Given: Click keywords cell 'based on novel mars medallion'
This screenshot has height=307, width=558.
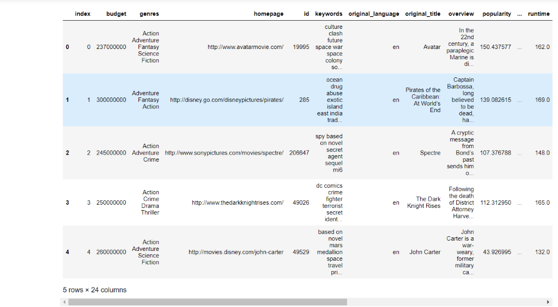Looking at the screenshot, I should pyautogui.click(x=330, y=252).
